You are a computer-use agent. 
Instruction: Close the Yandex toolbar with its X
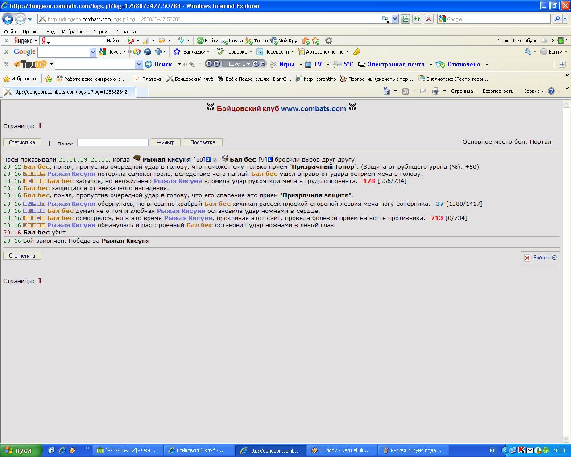click(x=6, y=41)
